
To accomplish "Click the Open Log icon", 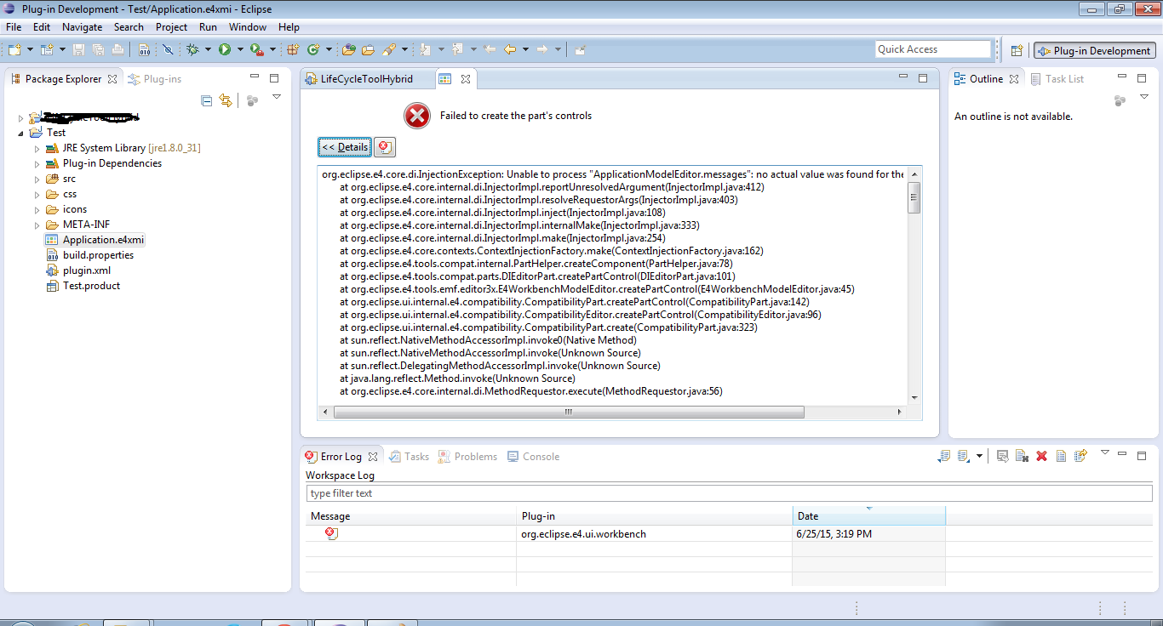I will pos(1061,457).
